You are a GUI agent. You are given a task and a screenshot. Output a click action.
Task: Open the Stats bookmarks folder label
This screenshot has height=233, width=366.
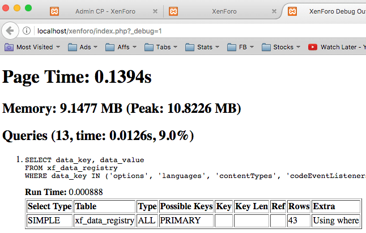tap(205, 47)
